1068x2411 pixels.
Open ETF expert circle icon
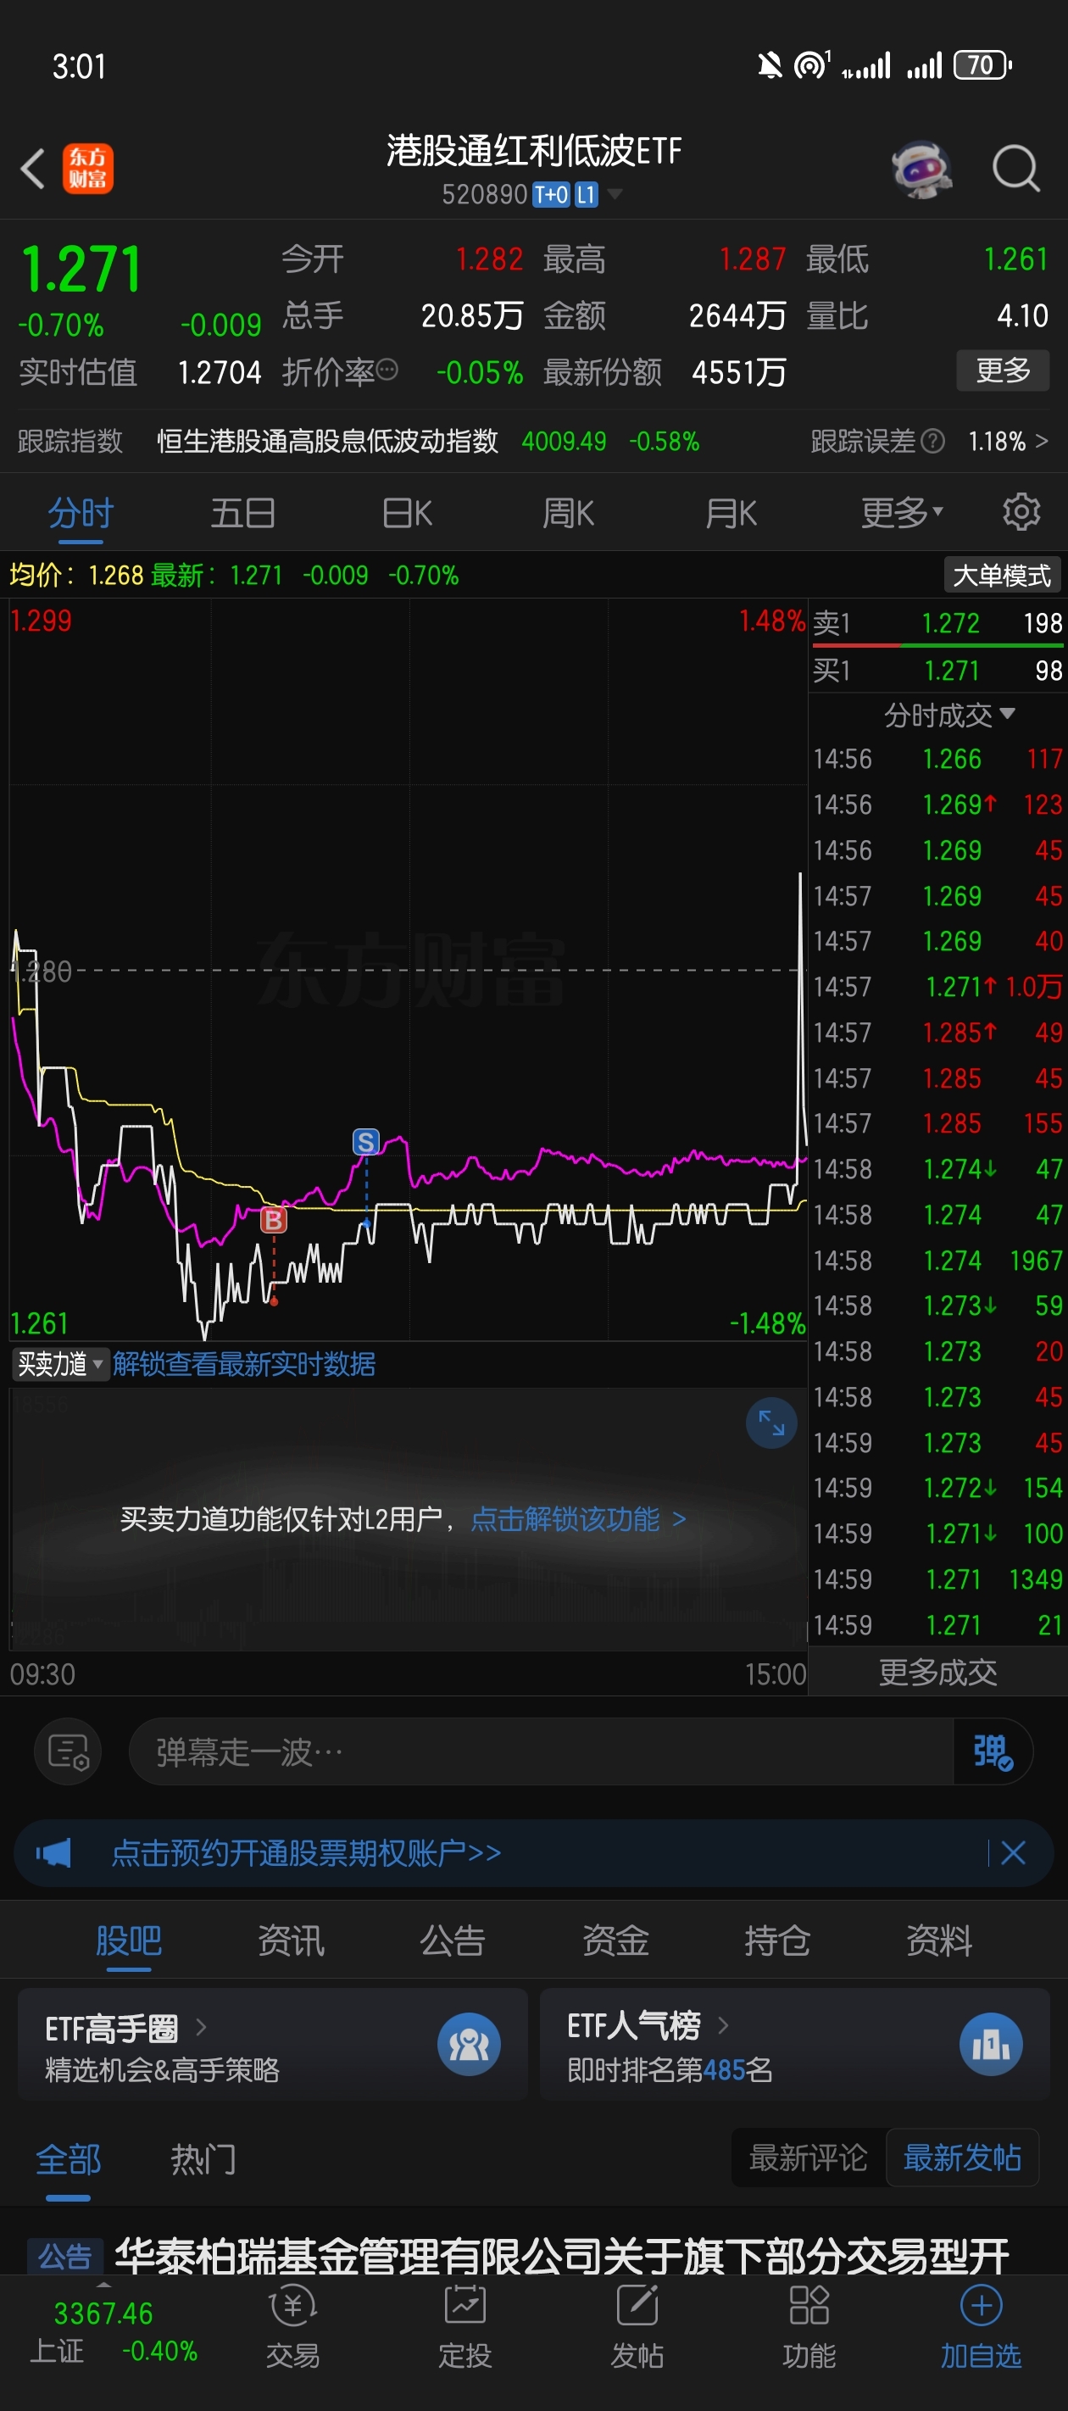469,2044
